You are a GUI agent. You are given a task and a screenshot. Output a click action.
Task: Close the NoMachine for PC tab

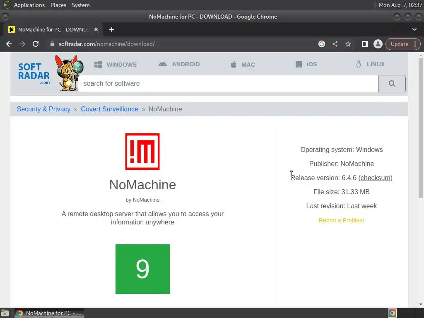(x=96, y=29)
